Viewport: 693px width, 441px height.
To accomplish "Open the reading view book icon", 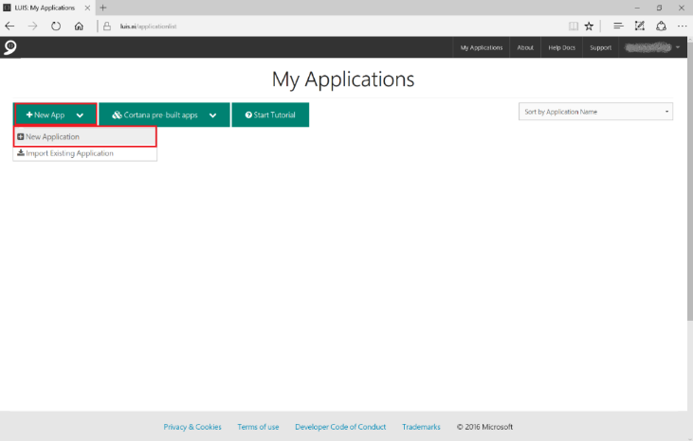I will pos(573,26).
